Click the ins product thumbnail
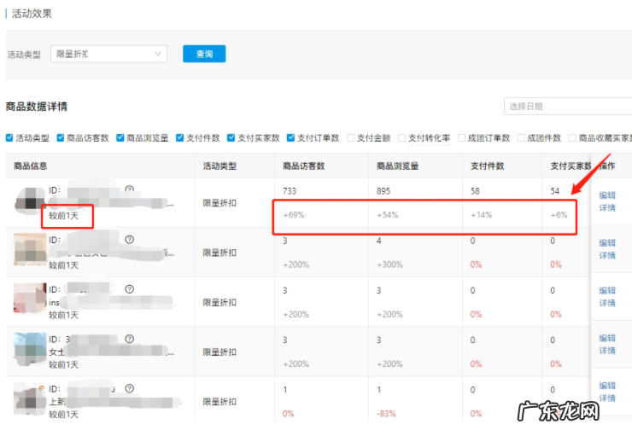The image size is (632, 436). point(30,299)
